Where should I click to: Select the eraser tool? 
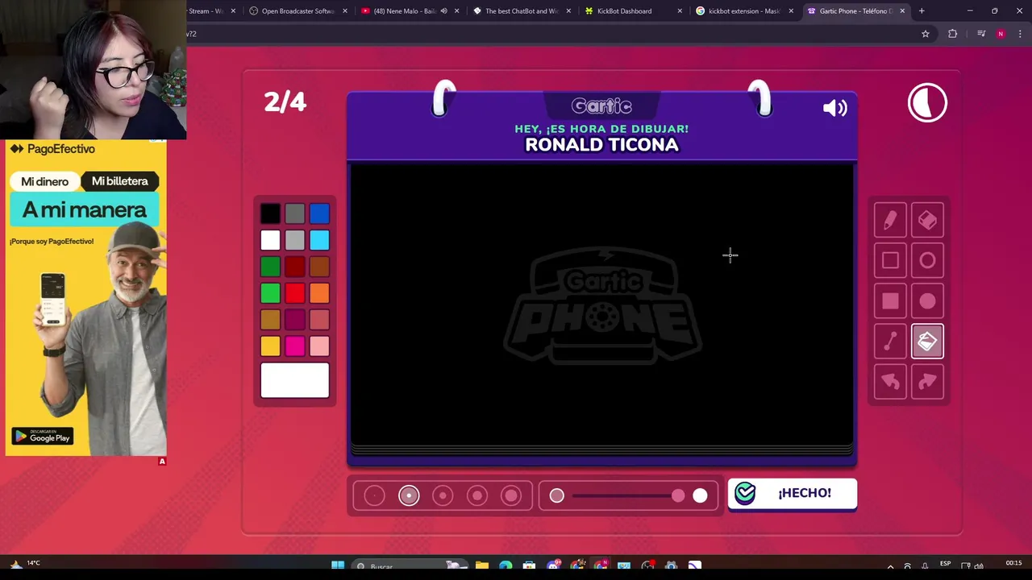click(x=927, y=220)
